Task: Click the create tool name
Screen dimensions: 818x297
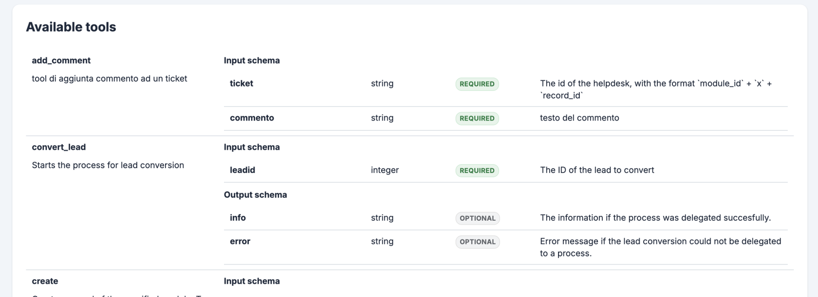Action: [x=45, y=281]
